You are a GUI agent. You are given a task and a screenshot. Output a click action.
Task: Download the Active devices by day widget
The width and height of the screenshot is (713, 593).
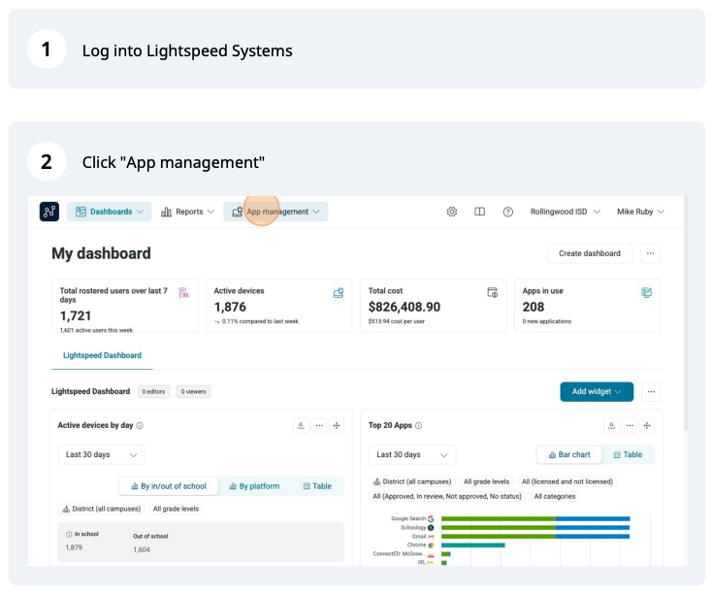click(301, 425)
